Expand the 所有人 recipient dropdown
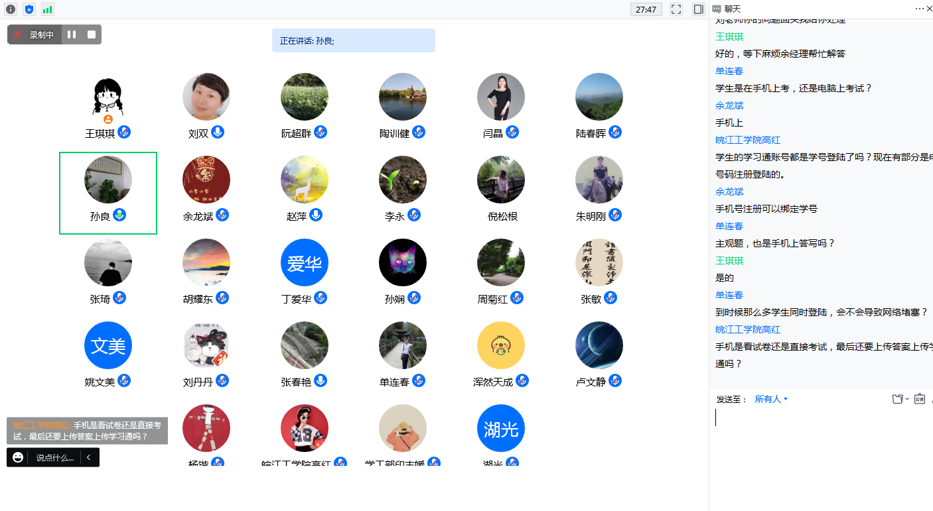Viewport: 933px width, 511px height. pyautogui.click(x=771, y=399)
